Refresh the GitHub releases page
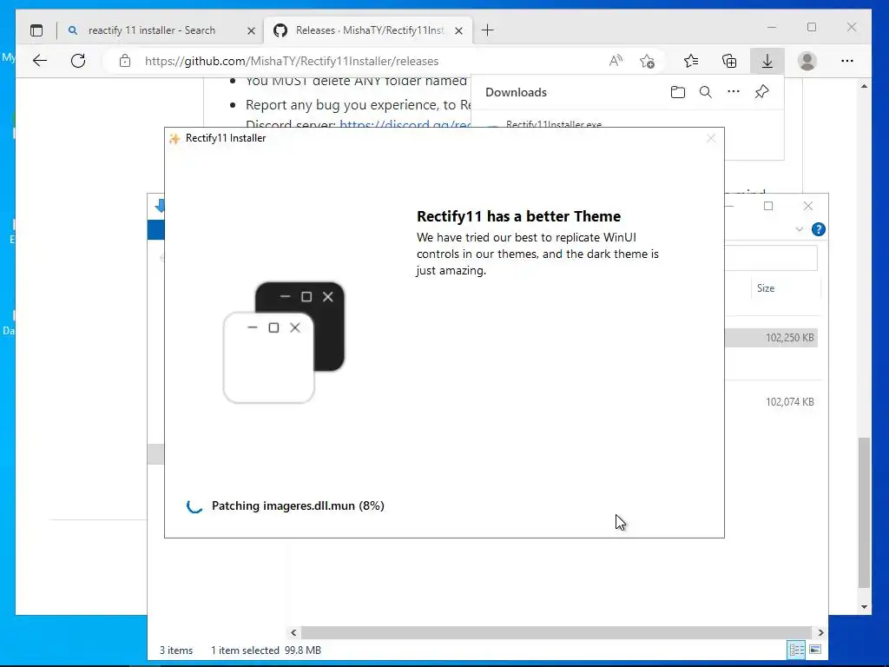 coord(78,61)
